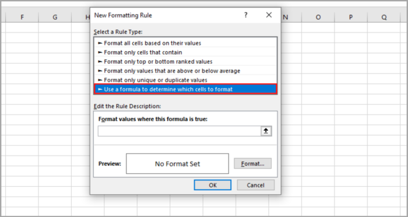Select column P header

pyautogui.click(x=351, y=17)
